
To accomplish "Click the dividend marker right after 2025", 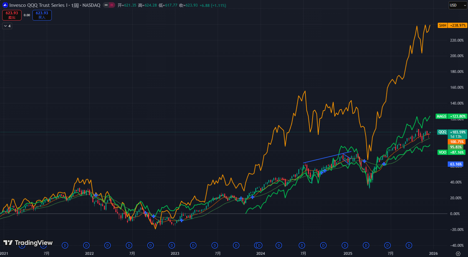I will coord(366,245).
